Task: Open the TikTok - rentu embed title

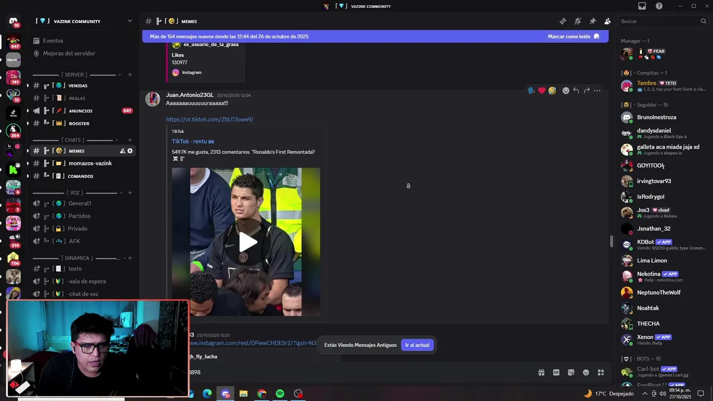Action: 193,141
